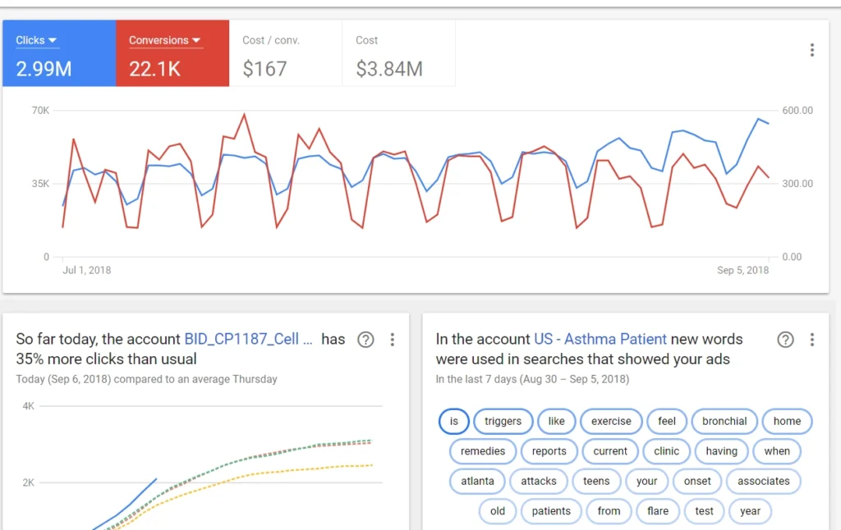Screen dimensions: 841x530
Task: Click the $167 cost per conversion value
Action: pyautogui.click(x=264, y=69)
